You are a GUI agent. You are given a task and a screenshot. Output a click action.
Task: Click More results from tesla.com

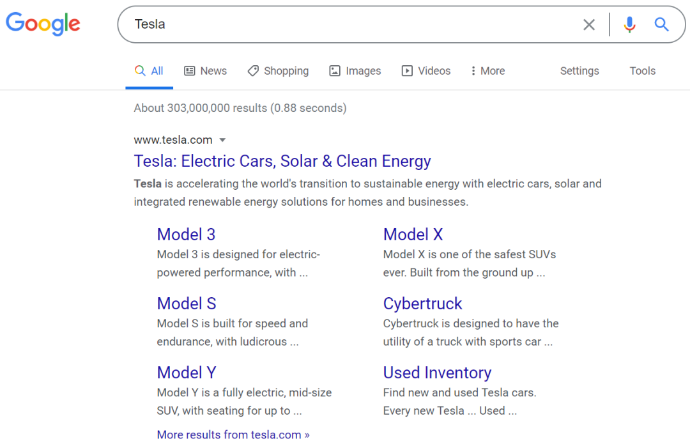[x=233, y=435]
